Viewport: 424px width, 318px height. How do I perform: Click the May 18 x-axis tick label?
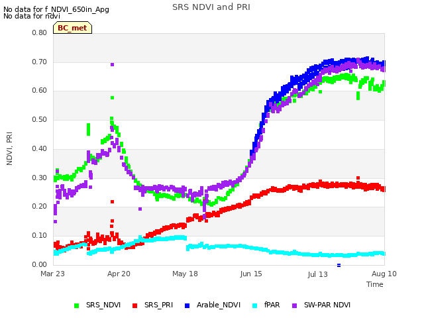pyautogui.click(x=185, y=274)
